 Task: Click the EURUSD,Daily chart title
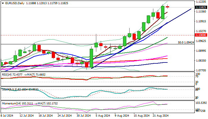pyautogui.click(x=13, y=3)
